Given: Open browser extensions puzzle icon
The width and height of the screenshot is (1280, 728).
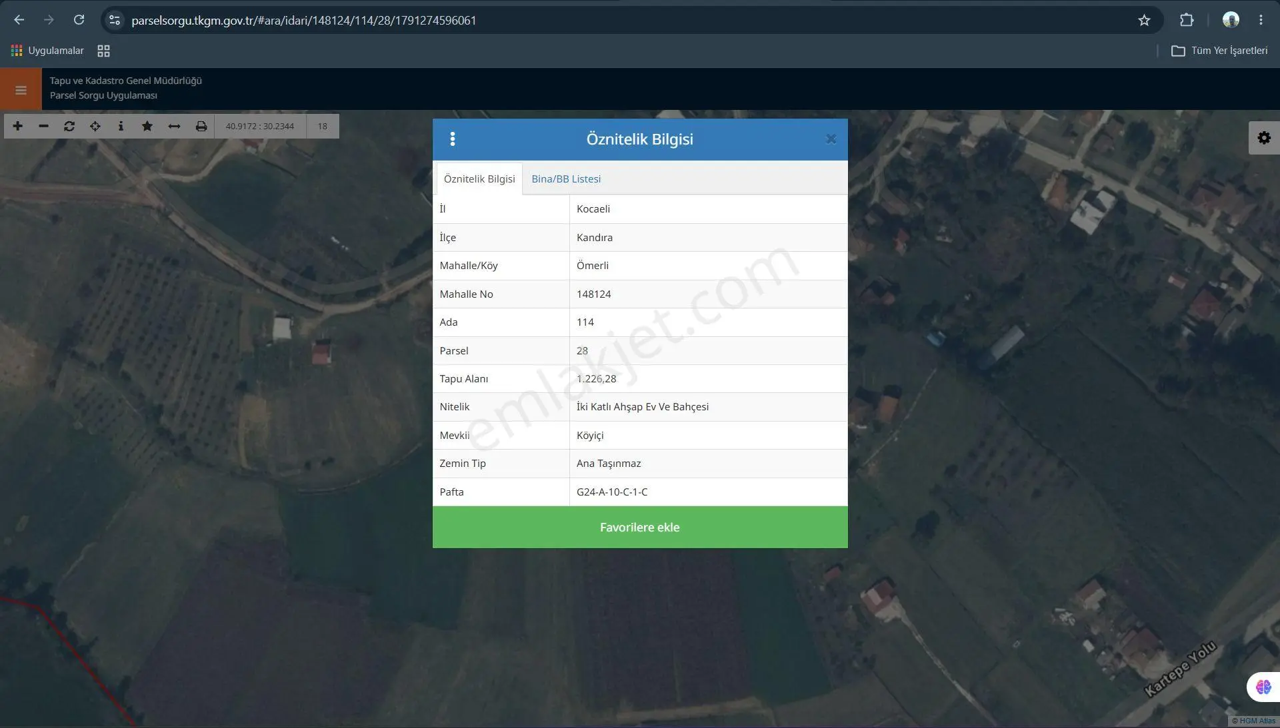Looking at the screenshot, I should (x=1187, y=20).
